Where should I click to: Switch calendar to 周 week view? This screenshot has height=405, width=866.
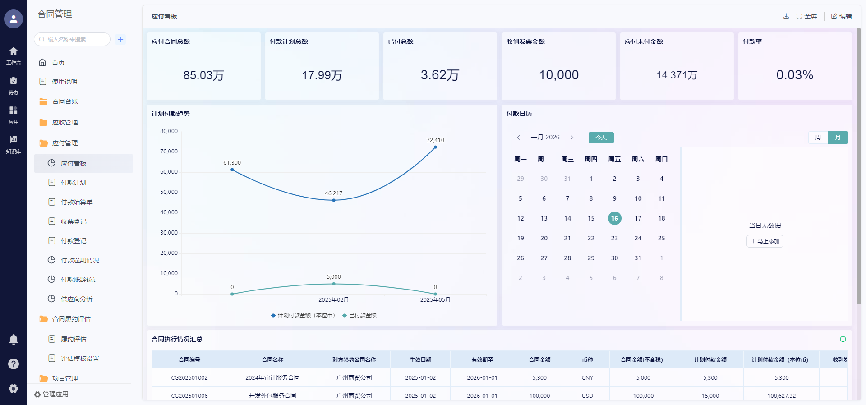(x=818, y=138)
